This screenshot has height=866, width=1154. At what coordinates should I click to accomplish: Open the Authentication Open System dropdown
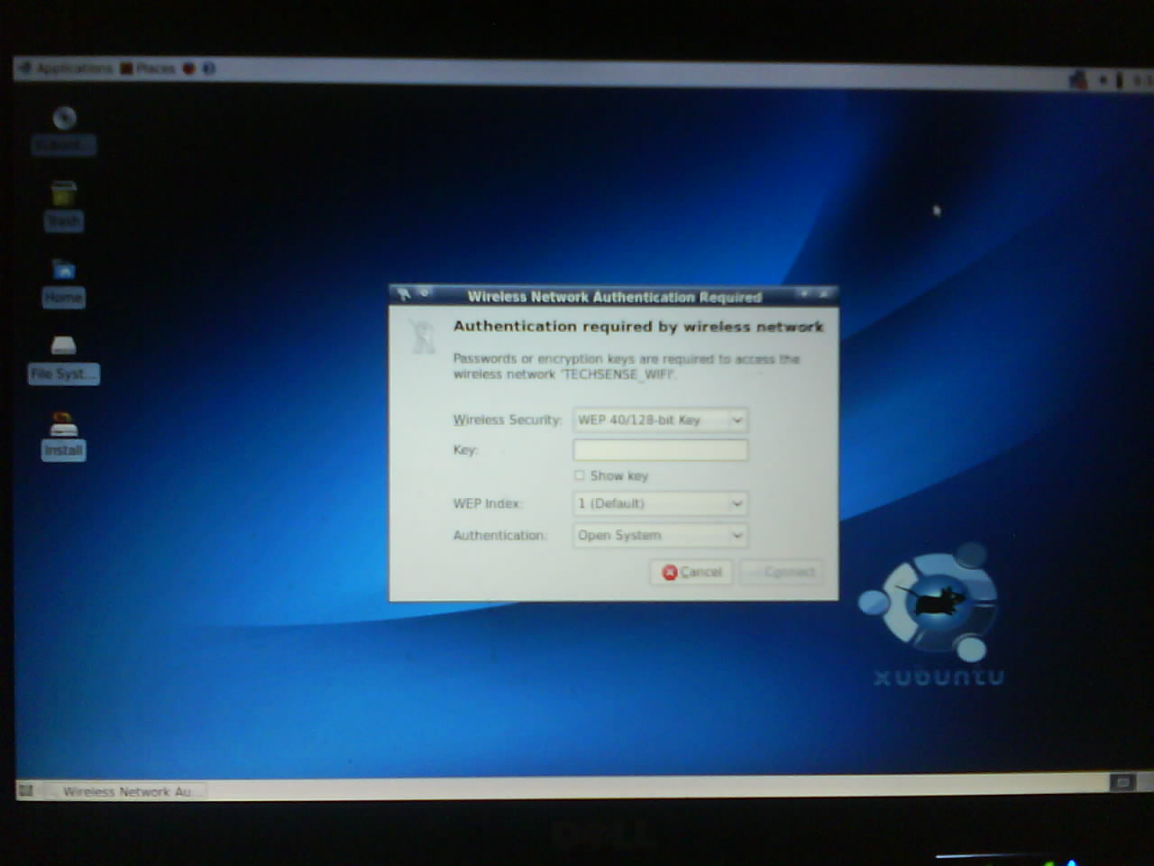click(x=660, y=536)
